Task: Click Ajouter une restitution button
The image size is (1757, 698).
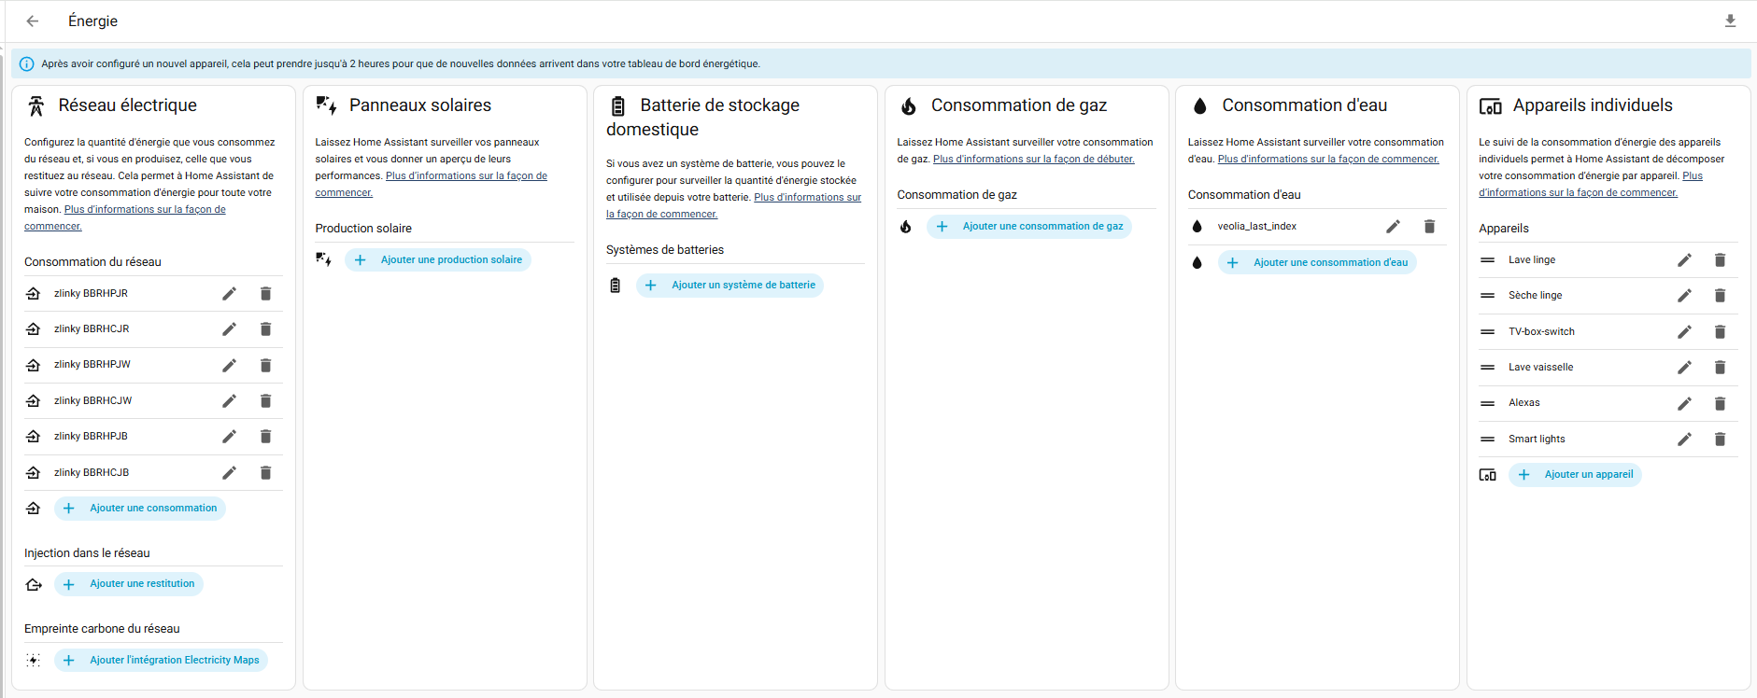Action: (129, 584)
